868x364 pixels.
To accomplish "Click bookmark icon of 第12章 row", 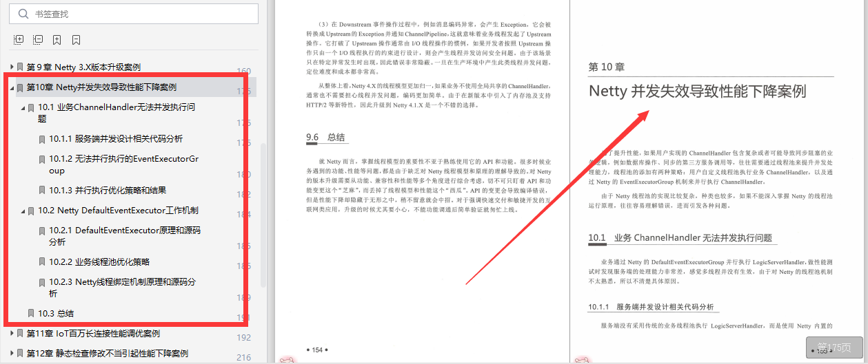I will (x=20, y=354).
